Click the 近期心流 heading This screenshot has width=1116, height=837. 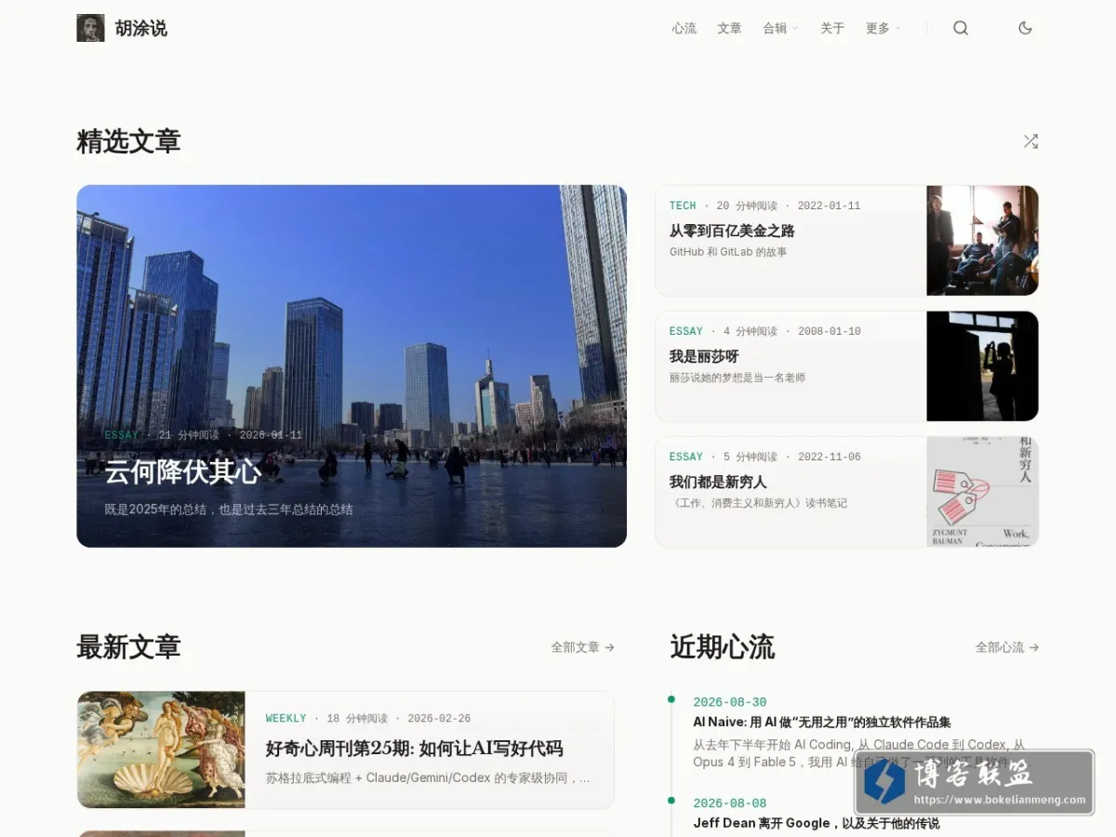pyautogui.click(x=722, y=647)
